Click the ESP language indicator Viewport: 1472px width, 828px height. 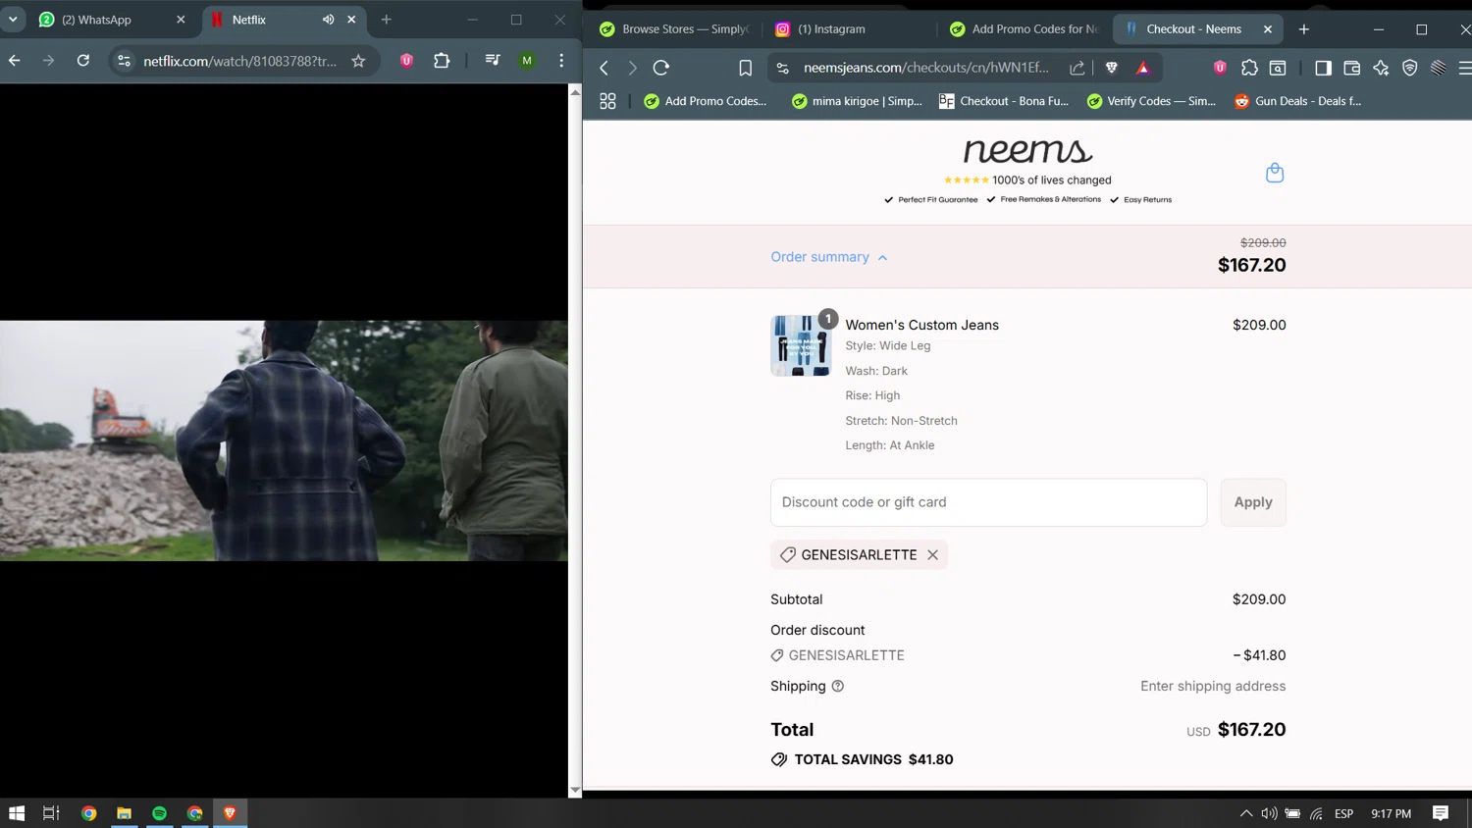point(1344,813)
